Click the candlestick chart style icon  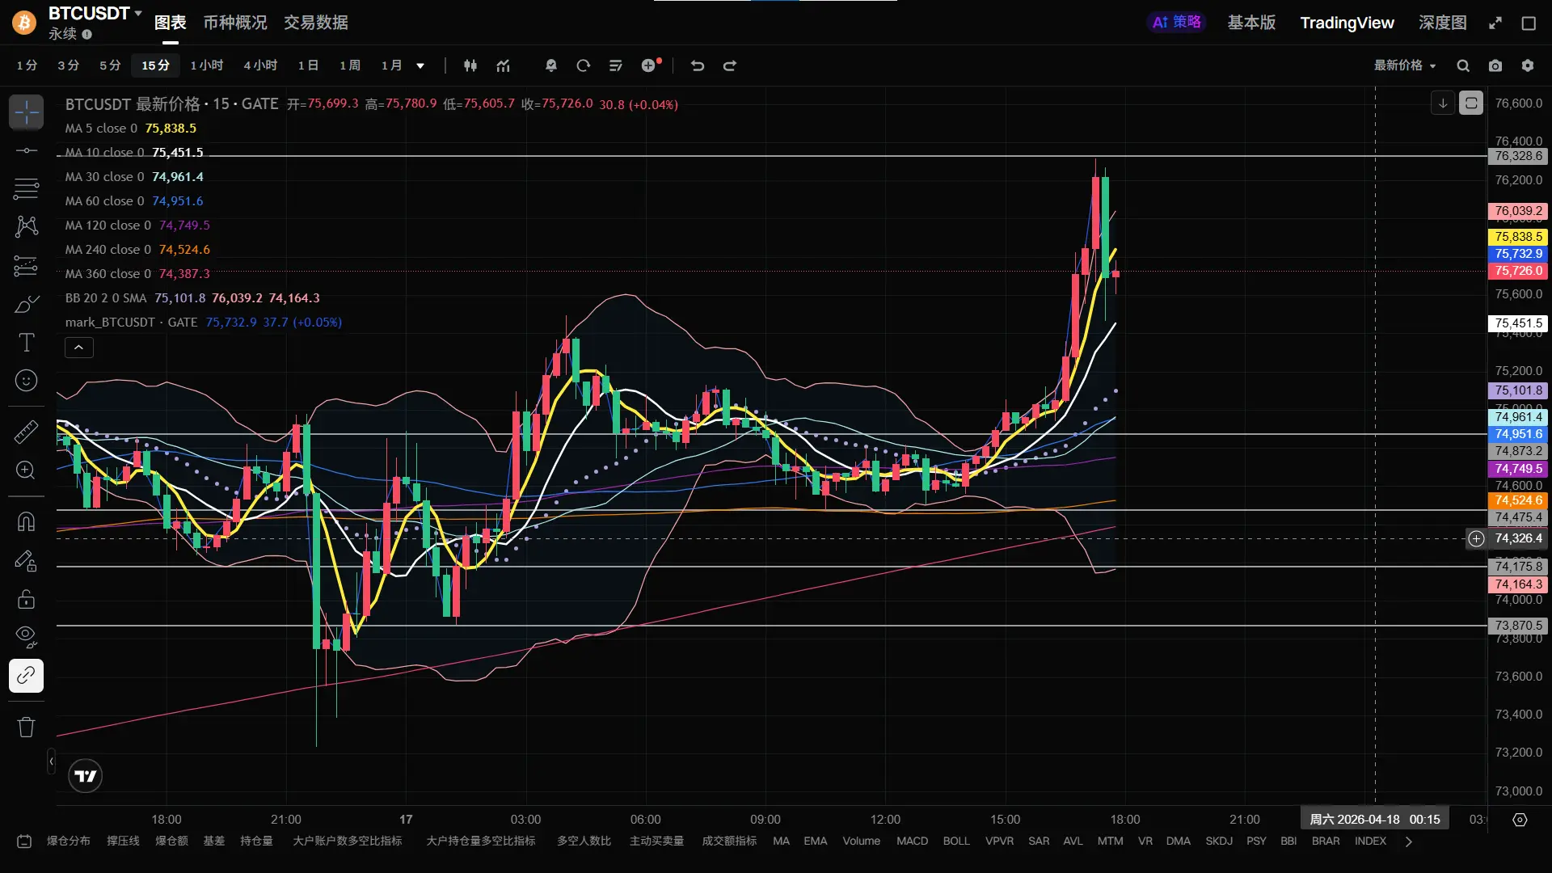pos(470,65)
